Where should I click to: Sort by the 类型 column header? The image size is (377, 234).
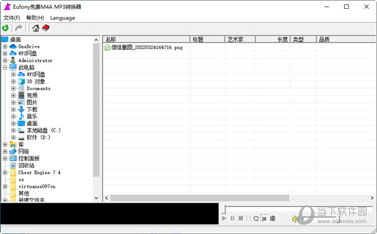(303, 39)
